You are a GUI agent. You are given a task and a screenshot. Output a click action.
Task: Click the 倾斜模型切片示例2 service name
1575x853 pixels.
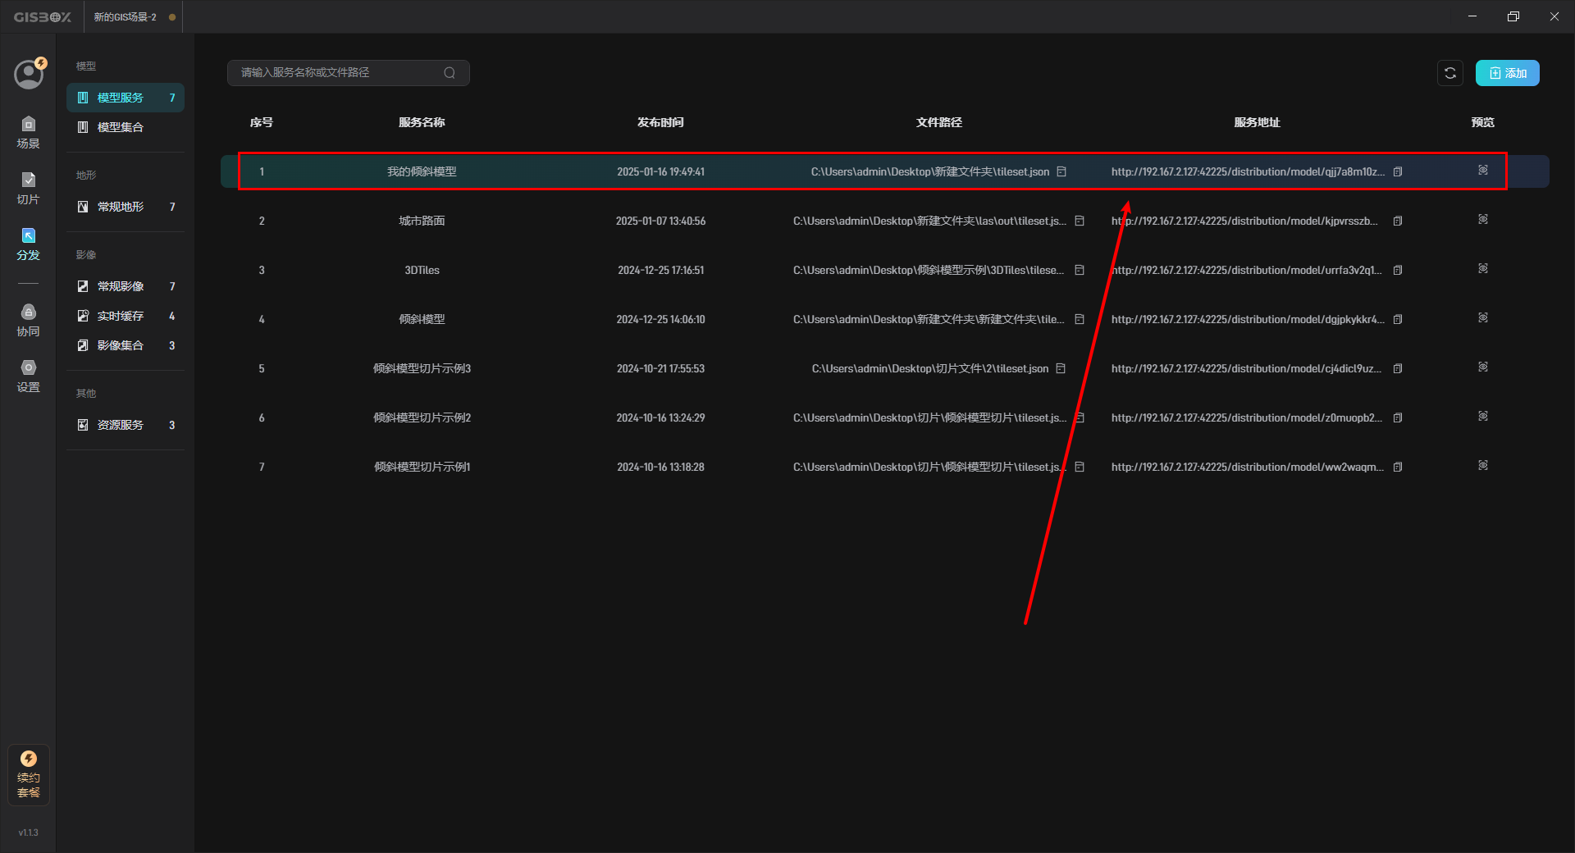(422, 417)
